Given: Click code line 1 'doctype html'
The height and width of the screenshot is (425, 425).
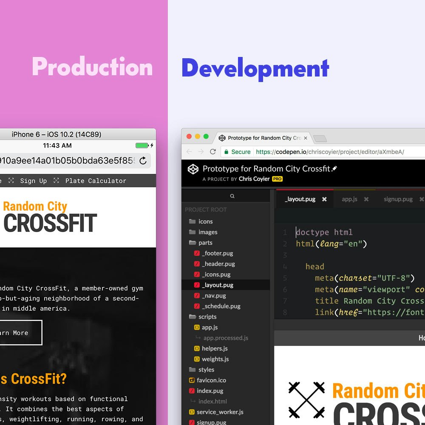Looking at the screenshot, I should [x=324, y=232].
